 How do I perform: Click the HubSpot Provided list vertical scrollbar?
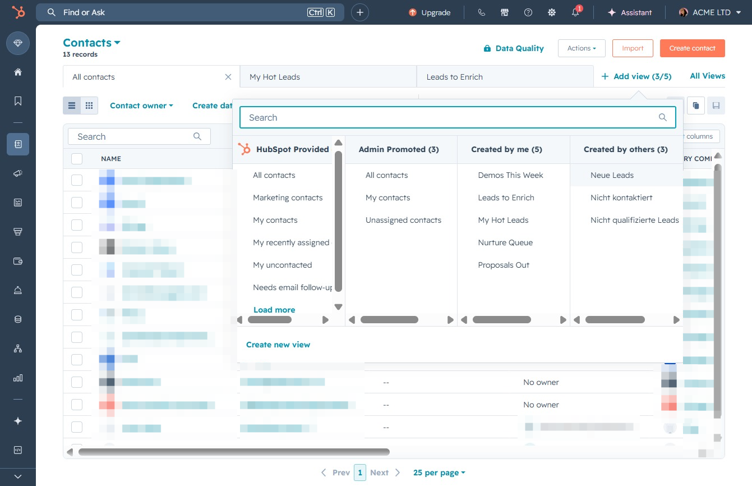tap(338, 221)
